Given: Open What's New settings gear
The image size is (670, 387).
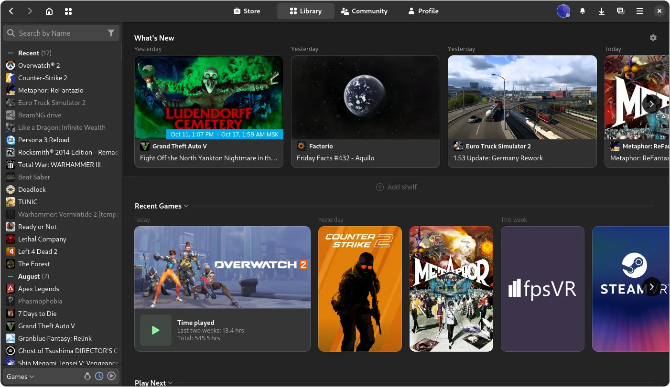Looking at the screenshot, I should click(653, 38).
